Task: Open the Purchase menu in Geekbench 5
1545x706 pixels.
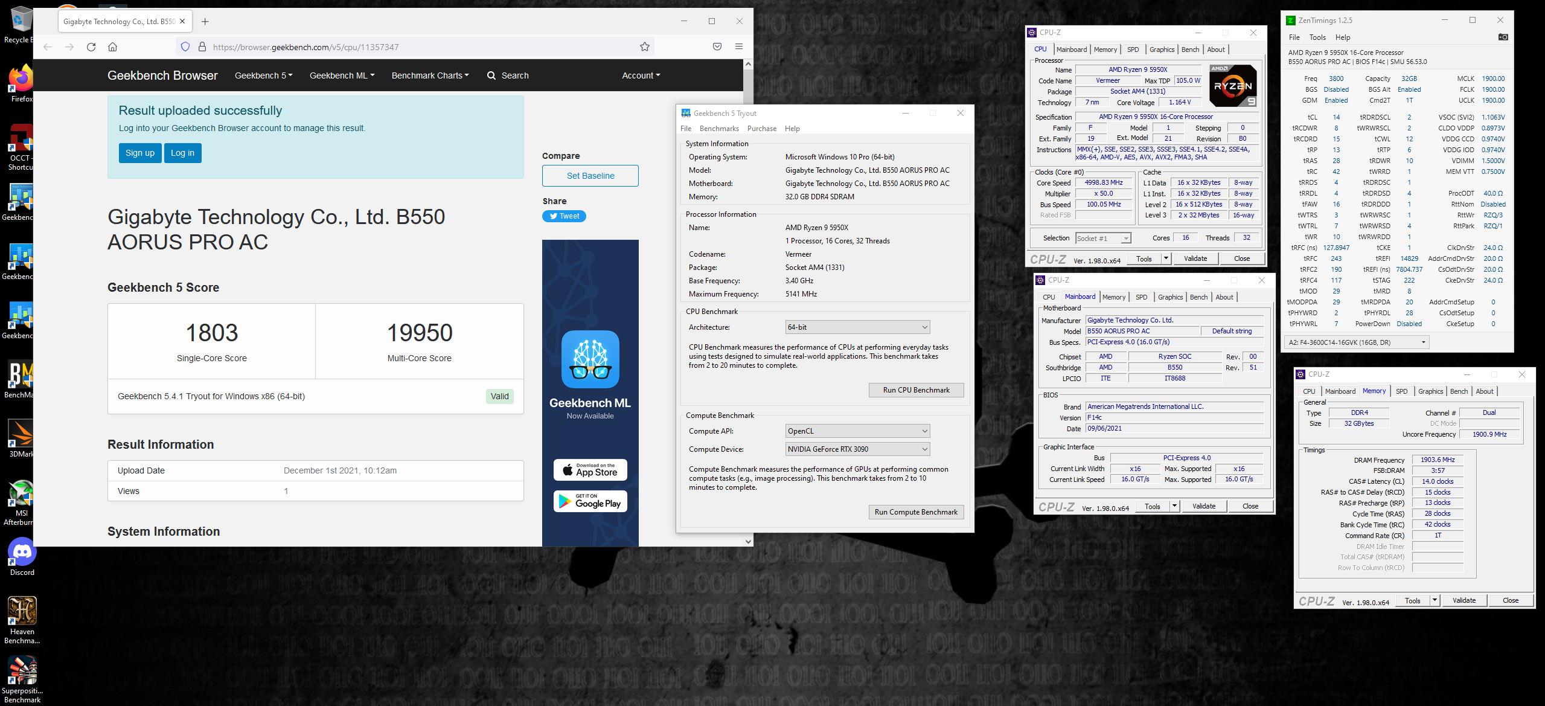Action: (761, 129)
